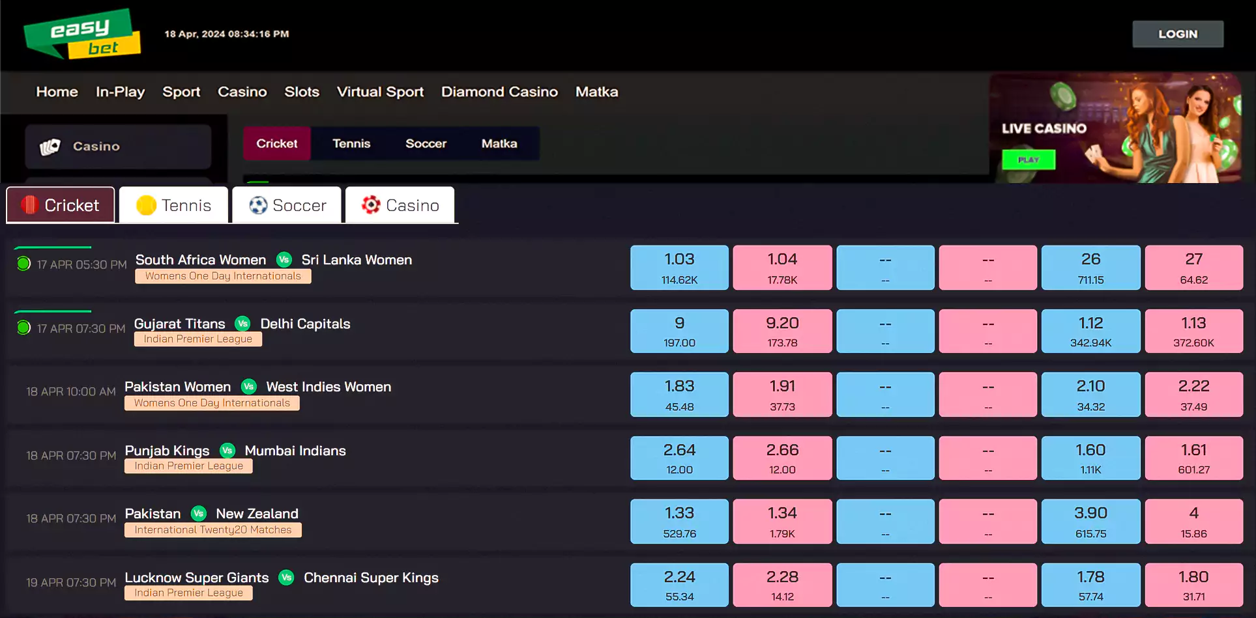Select the blue 1.83 odds box

(x=679, y=395)
